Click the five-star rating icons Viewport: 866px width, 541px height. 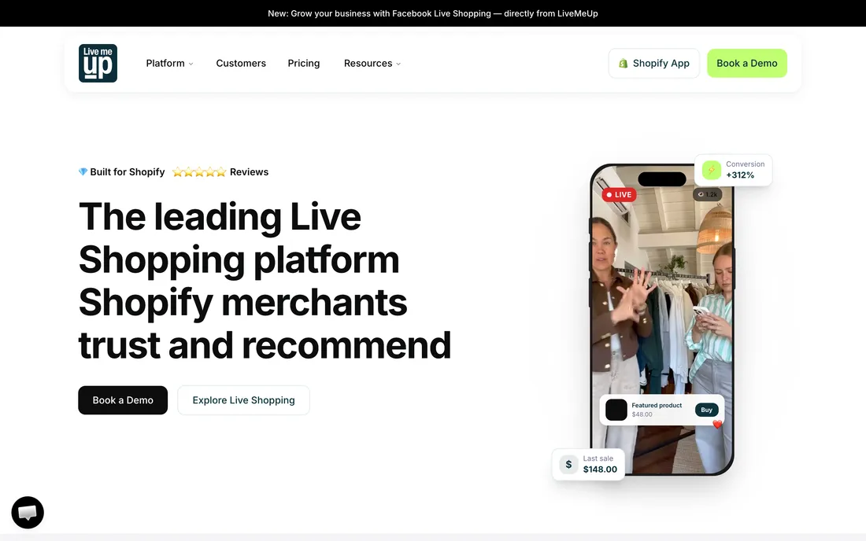pyautogui.click(x=199, y=172)
